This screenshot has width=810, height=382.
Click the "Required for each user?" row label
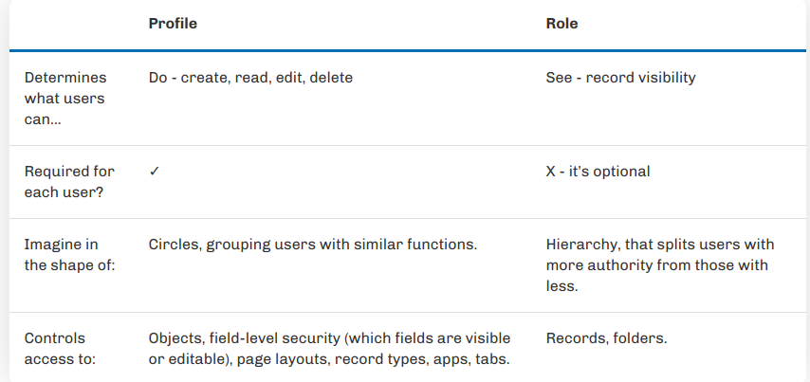69,181
